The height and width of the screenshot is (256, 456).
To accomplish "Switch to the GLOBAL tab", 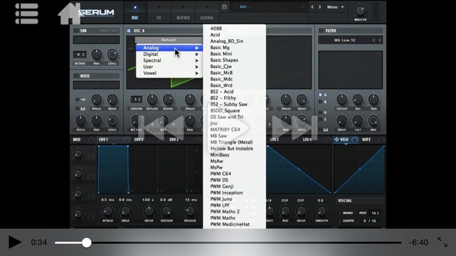I will (207, 12).
